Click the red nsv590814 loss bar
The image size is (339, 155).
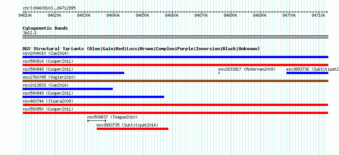(175, 65)
